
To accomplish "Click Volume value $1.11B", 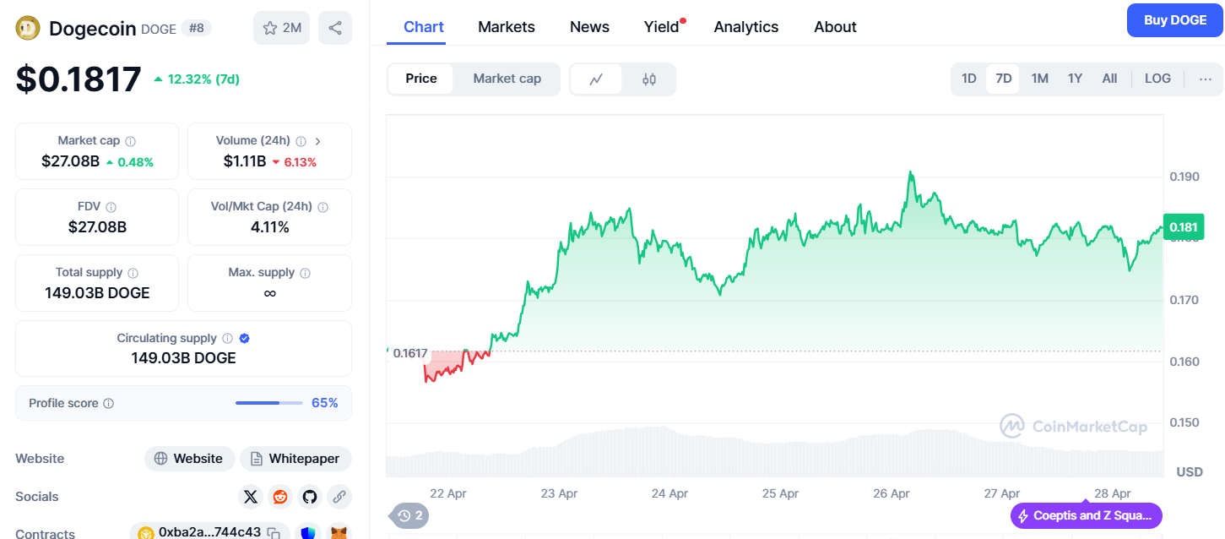I will [x=245, y=161].
